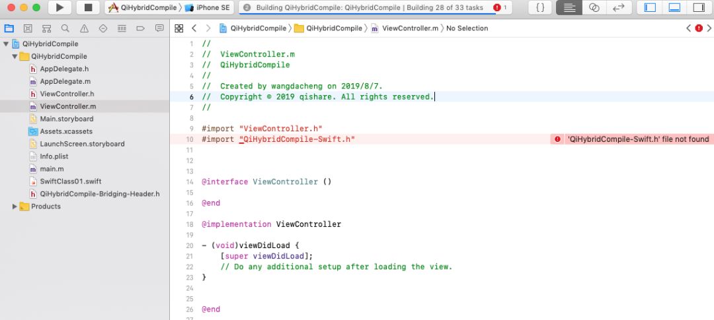
Task: Click QiHybridCompile folder in jump bar
Action: click(x=329, y=28)
